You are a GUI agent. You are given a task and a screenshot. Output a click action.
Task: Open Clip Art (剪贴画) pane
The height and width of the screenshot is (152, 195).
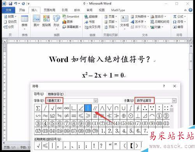46,21
